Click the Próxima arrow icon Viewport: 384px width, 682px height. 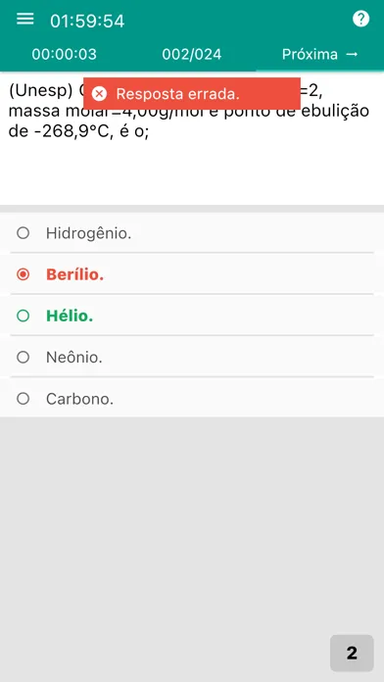coord(352,54)
